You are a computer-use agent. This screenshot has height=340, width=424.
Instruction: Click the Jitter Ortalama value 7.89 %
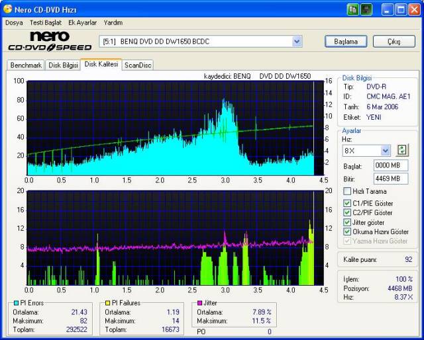262,312
